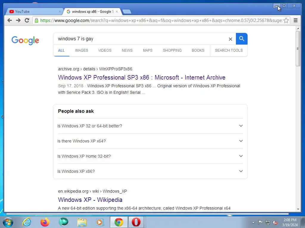This screenshot has height=228, width=305.
Task: Open the Chrome hamburger menu
Action: pos(295,20)
